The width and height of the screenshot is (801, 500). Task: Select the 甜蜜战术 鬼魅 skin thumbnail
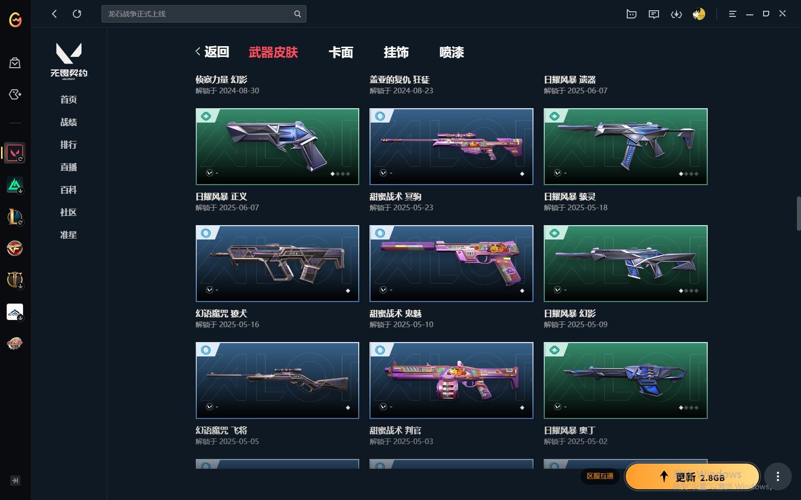tap(451, 263)
